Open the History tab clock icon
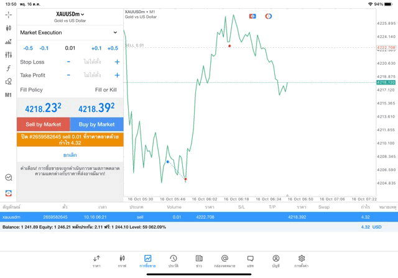Image resolution: width=398 pixels, height=278 pixels. point(174,261)
